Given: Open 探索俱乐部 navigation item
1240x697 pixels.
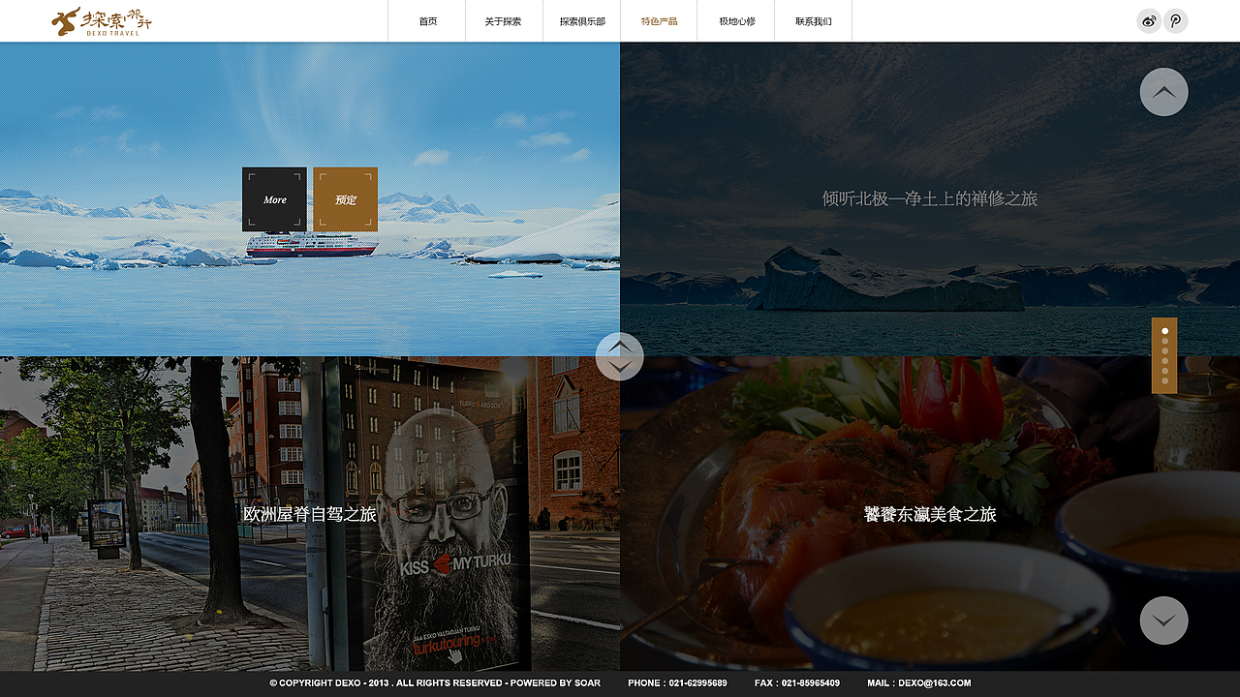Looking at the screenshot, I should click(582, 21).
